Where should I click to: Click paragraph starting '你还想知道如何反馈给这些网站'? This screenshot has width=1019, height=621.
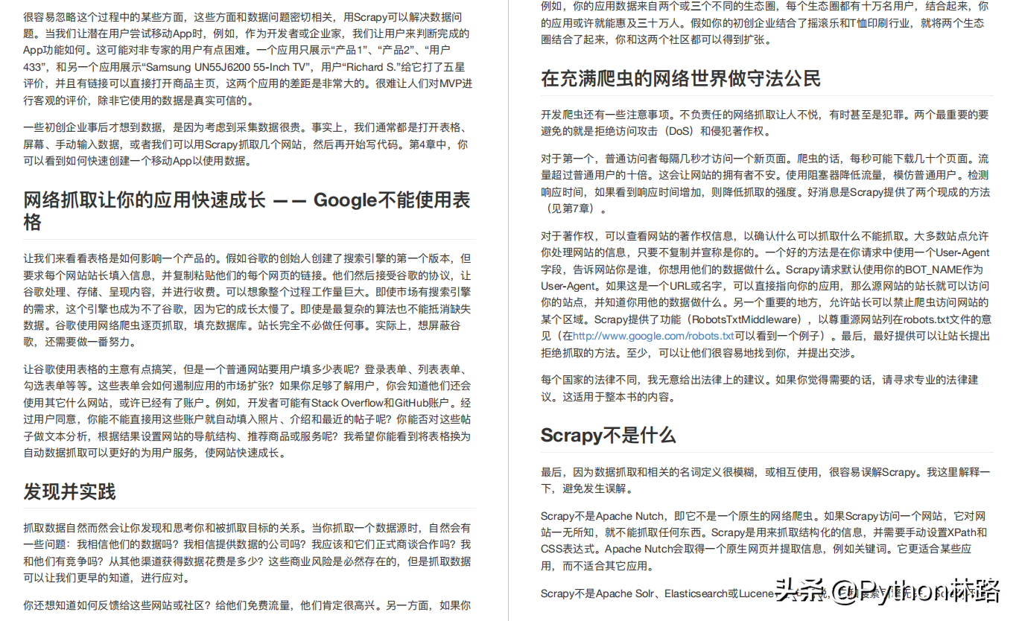pos(247,606)
